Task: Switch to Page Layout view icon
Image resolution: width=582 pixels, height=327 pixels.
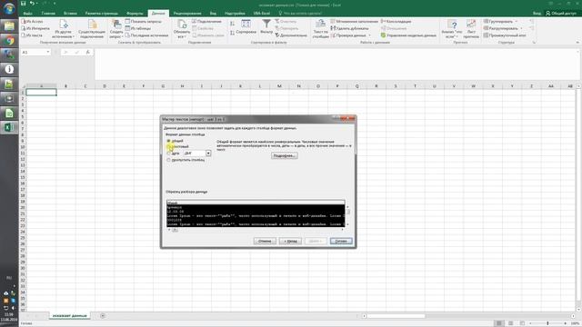Action: (511, 323)
